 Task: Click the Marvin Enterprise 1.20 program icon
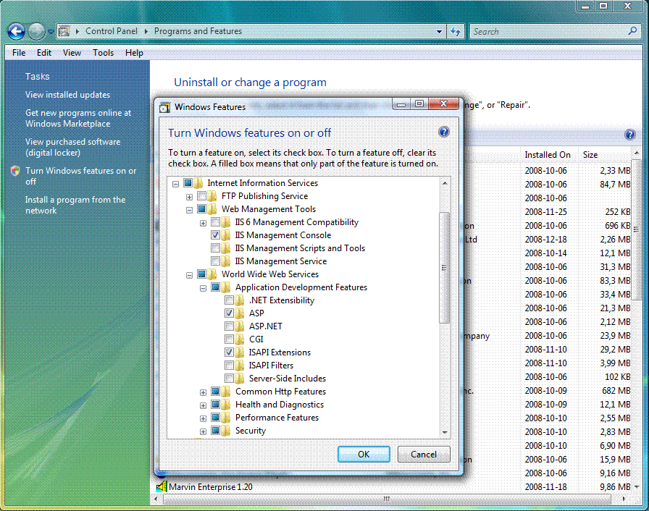point(162,486)
